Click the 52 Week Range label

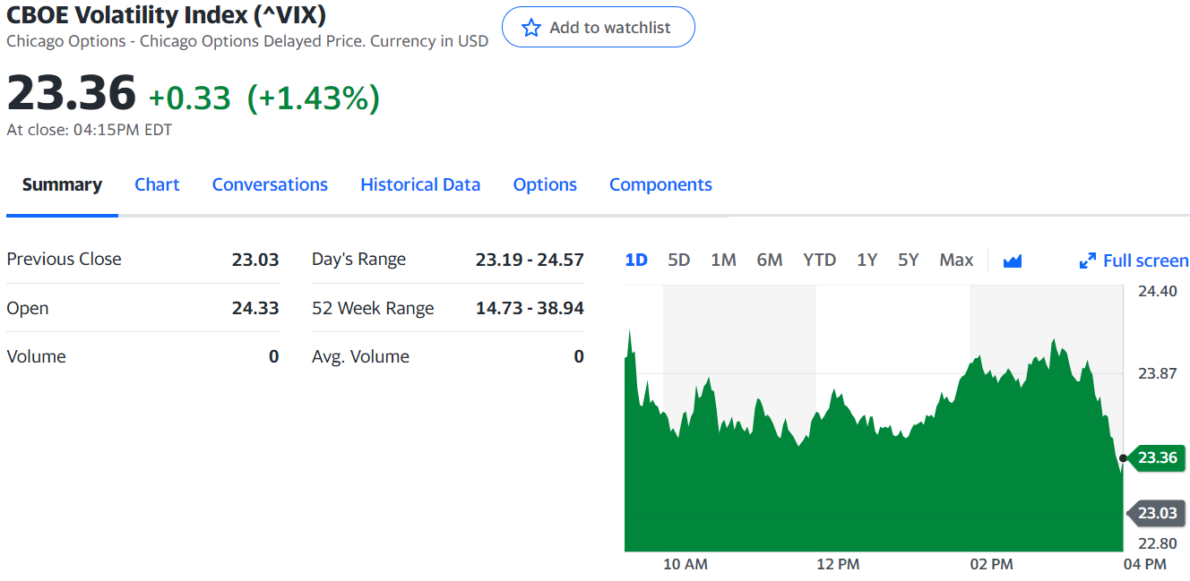[373, 308]
